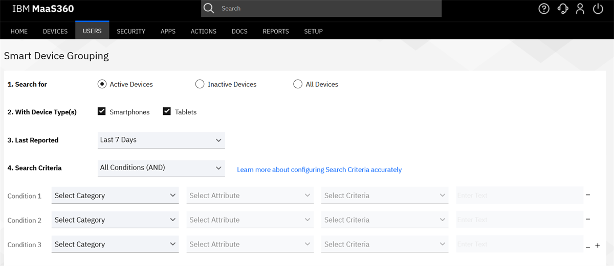Open Condition 1 Select Criteria dropdown
The height and width of the screenshot is (266, 614).
pos(385,196)
